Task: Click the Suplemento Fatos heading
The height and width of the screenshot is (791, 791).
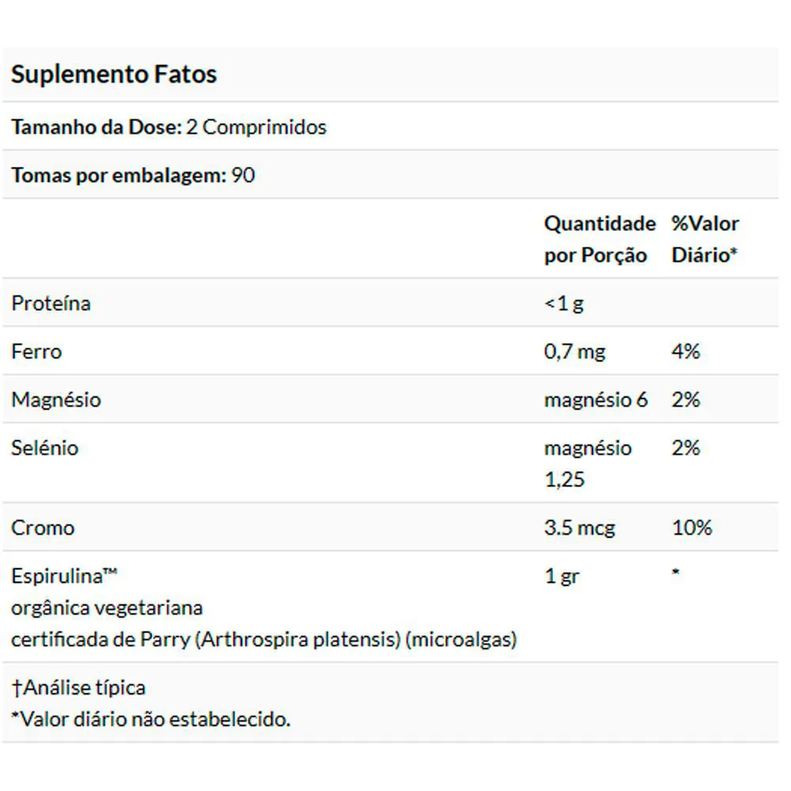Action: [114, 74]
